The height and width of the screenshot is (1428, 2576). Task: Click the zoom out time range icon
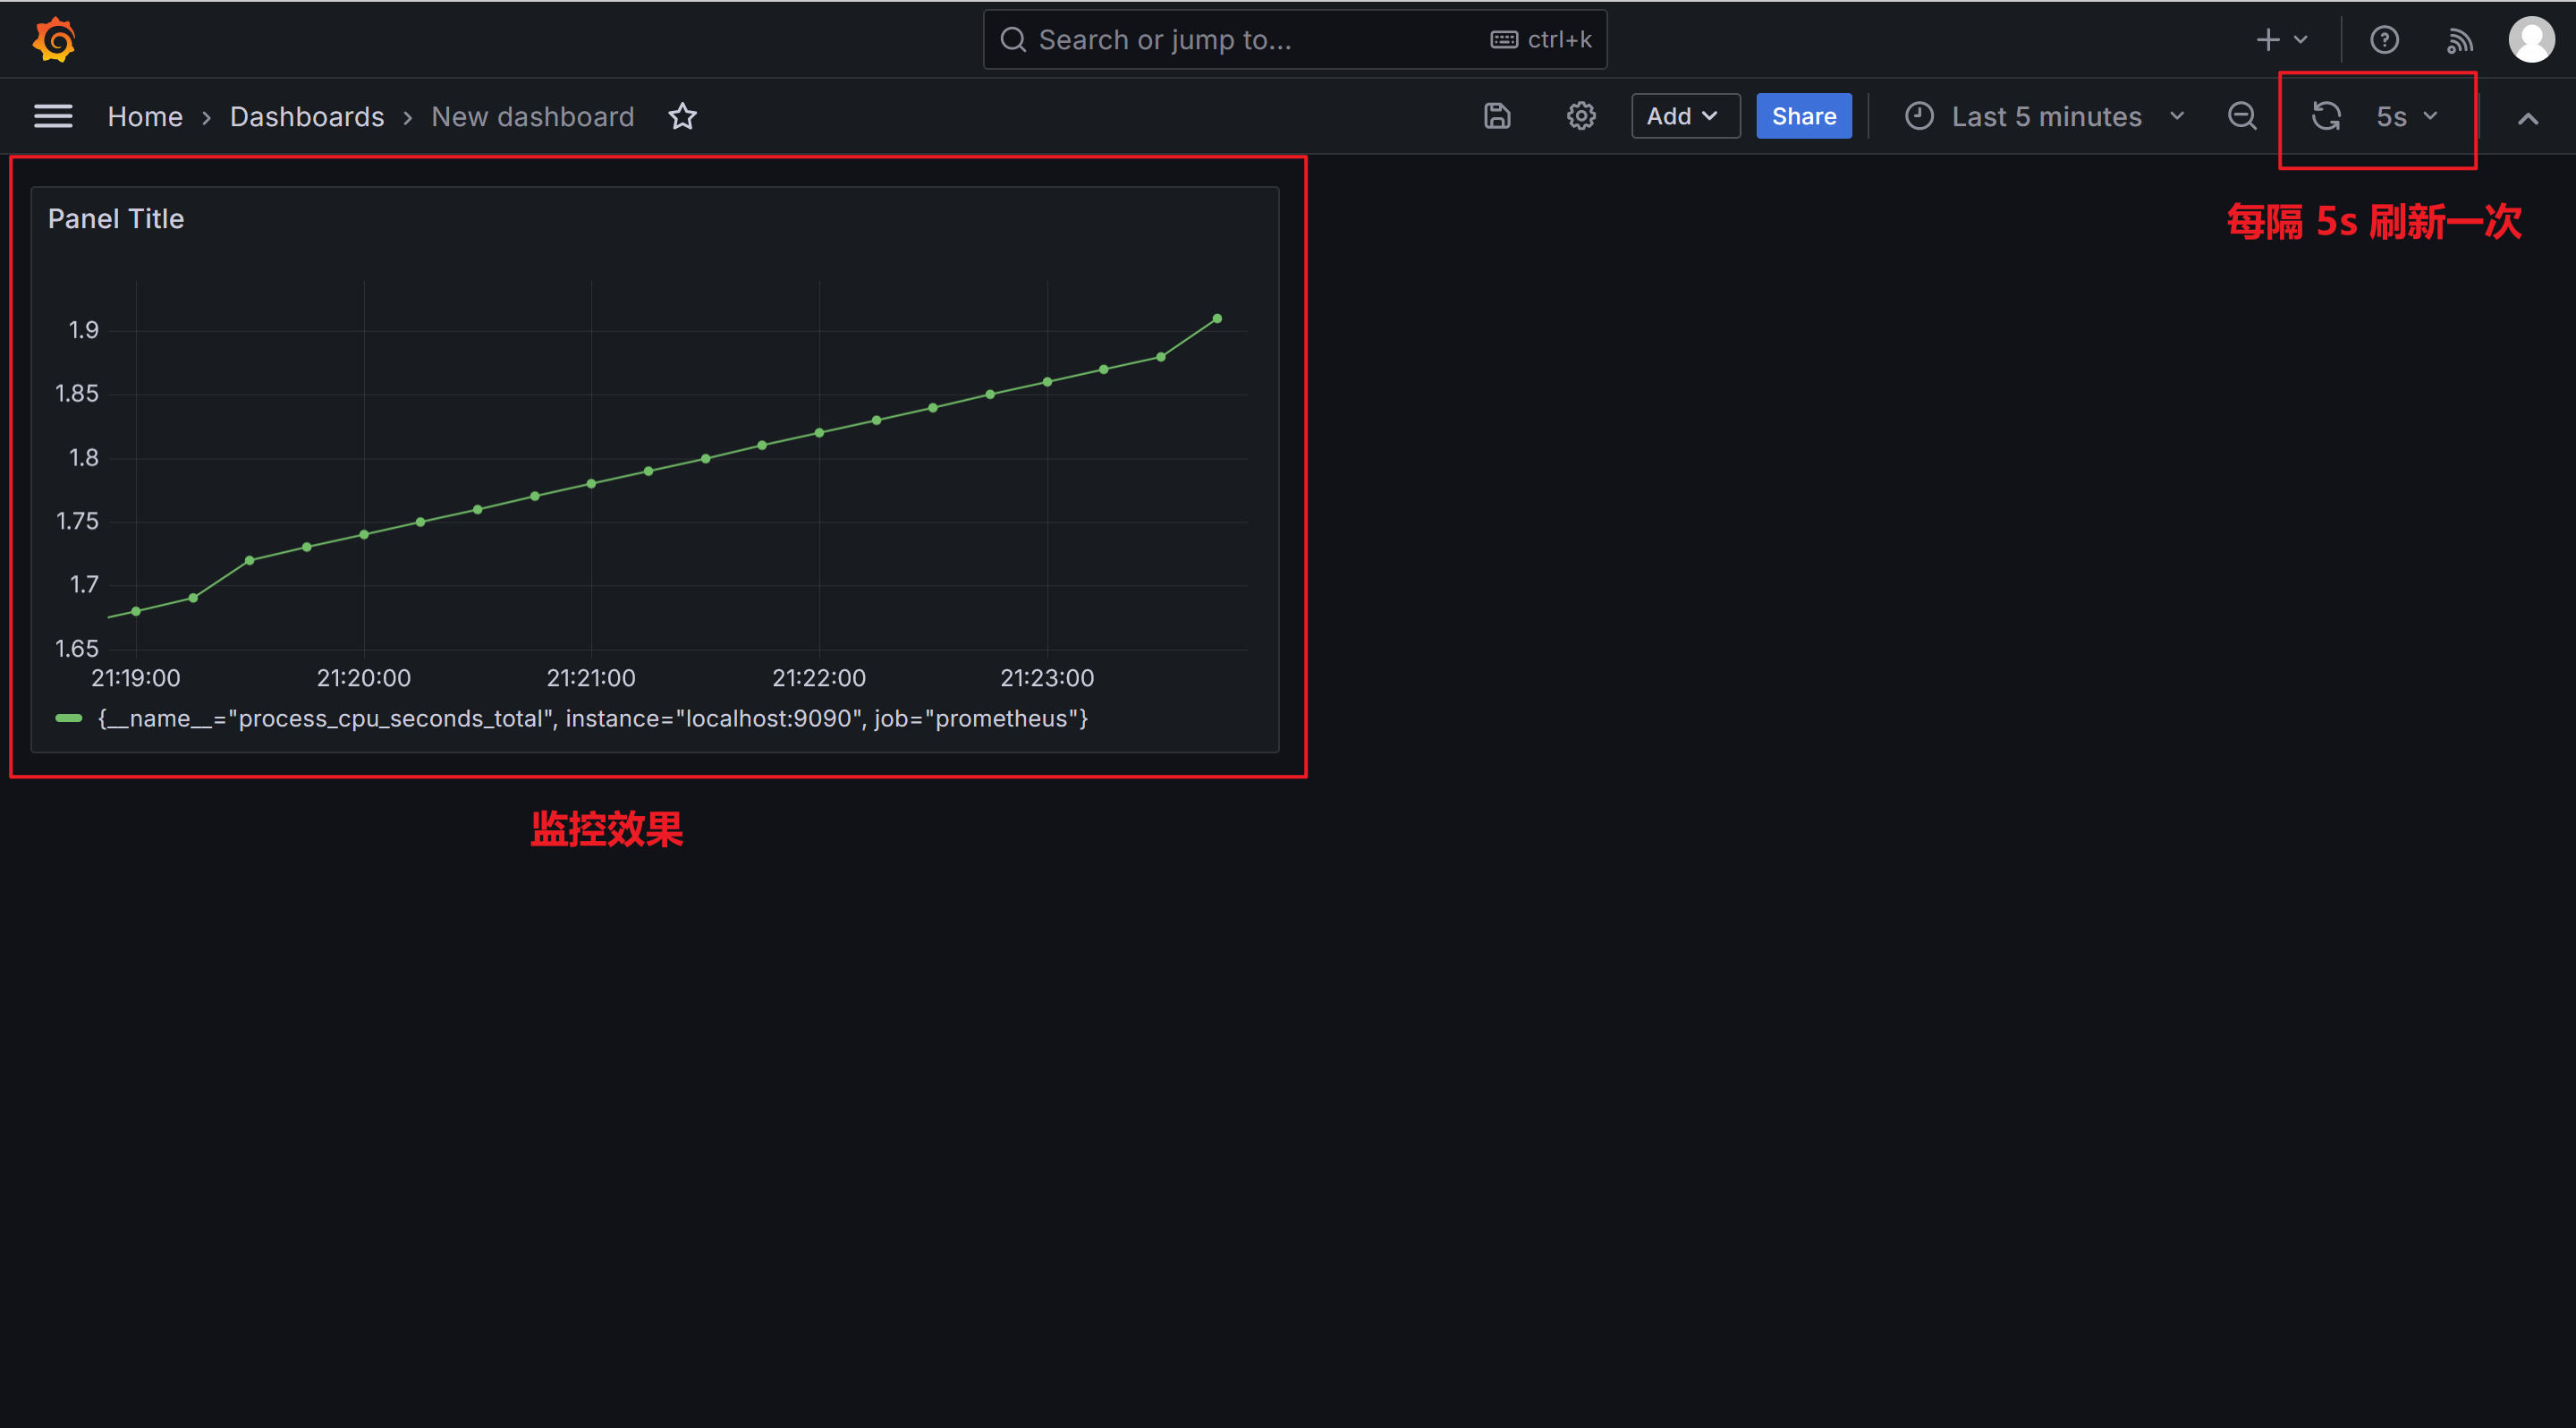(x=2242, y=117)
